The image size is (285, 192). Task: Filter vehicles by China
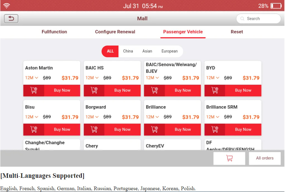coord(128,51)
